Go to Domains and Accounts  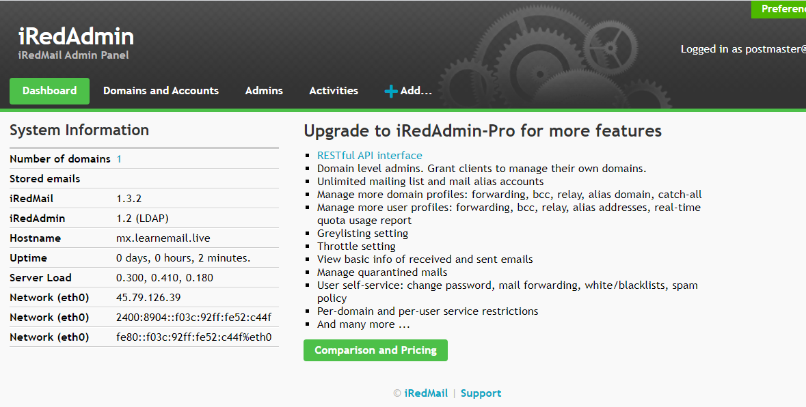coord(161,91)
